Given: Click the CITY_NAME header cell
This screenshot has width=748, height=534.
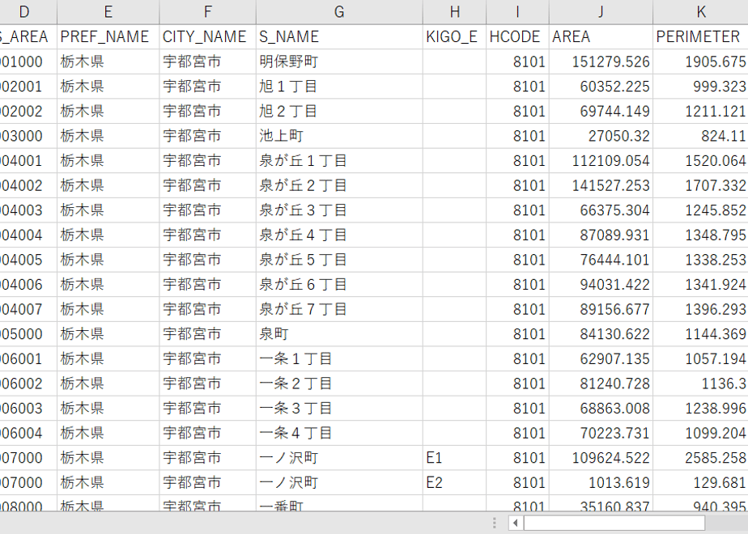Looking at the screenshot, I should tap(207, 36).
